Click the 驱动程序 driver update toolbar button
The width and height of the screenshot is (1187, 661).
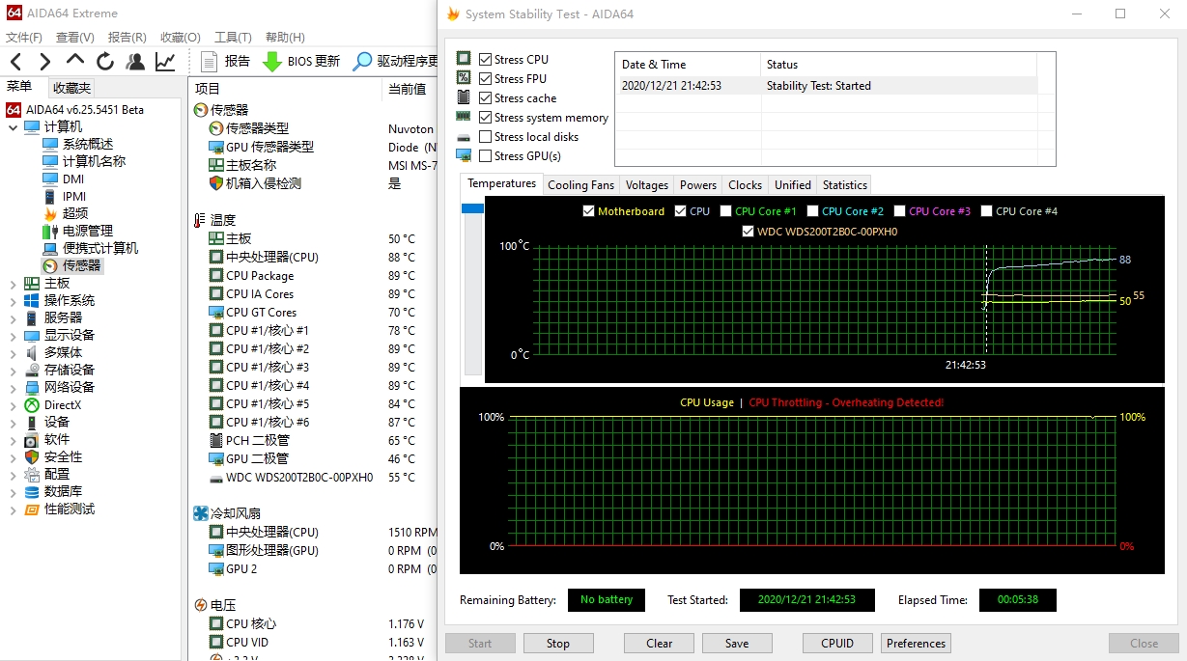396,62
